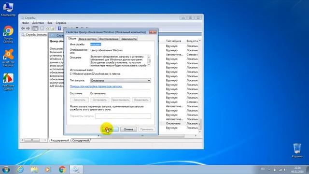Open the Avast Free Antivirus desktop shortcut

[x=8, y=58]
